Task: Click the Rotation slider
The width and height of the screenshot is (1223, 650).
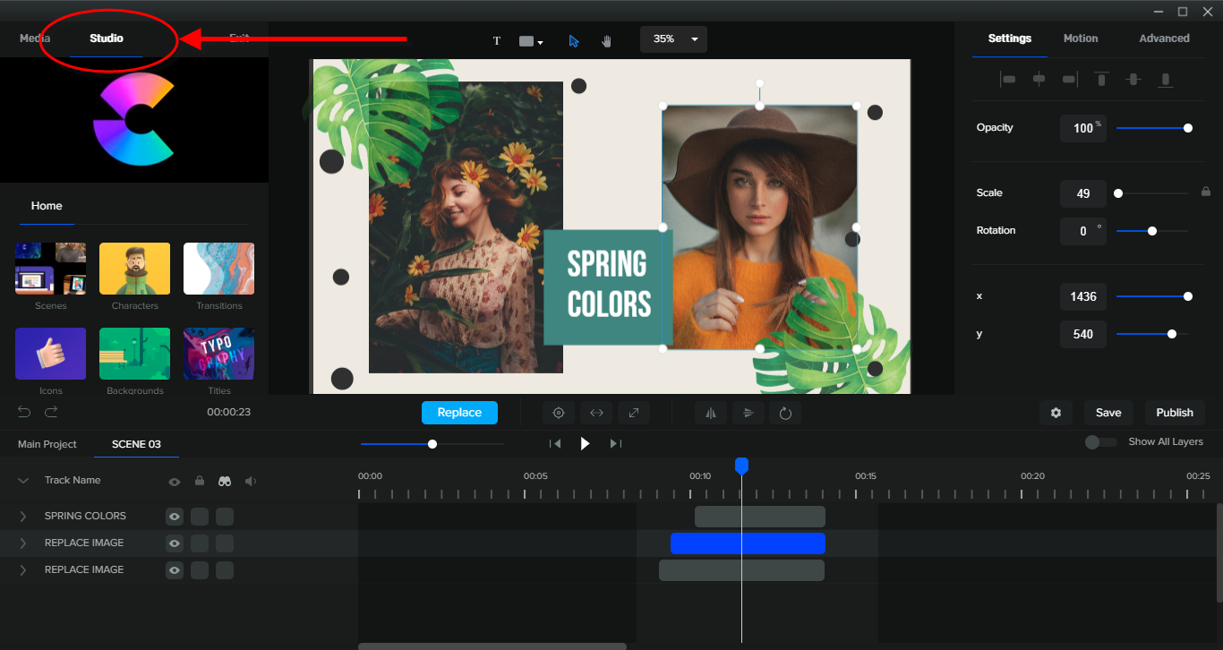Action: point(1152,231)
